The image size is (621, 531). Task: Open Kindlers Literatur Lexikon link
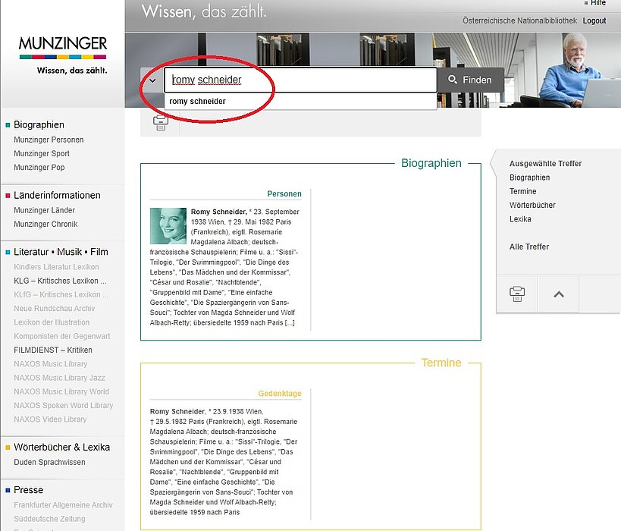pyautogui.click(x=57, y=267)
